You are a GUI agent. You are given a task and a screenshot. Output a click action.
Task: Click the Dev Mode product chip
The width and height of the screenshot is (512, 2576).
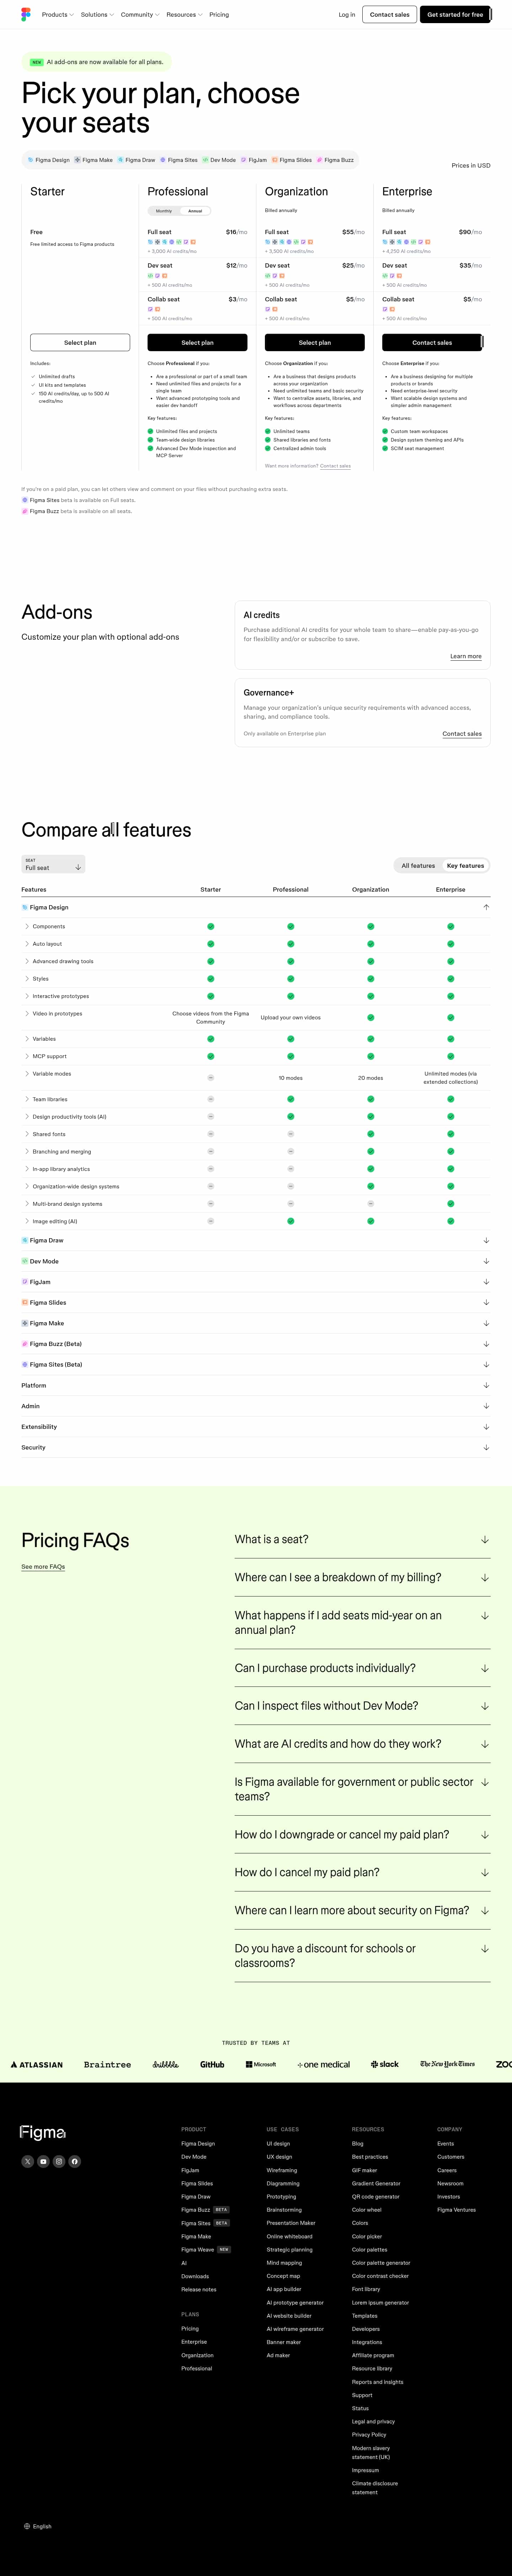click(219, 160)
